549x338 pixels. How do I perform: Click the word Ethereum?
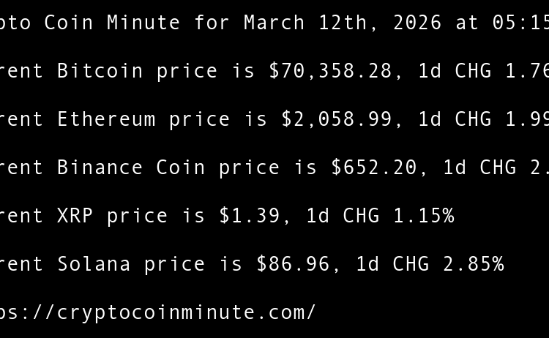(x=106, y=119)
